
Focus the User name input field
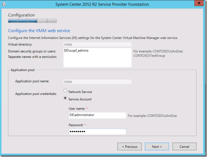click(95, 115)
